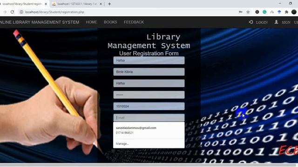This screenshot has height=167, width=298.
Task: Open the HOME nav item
Action: point(91,22)
